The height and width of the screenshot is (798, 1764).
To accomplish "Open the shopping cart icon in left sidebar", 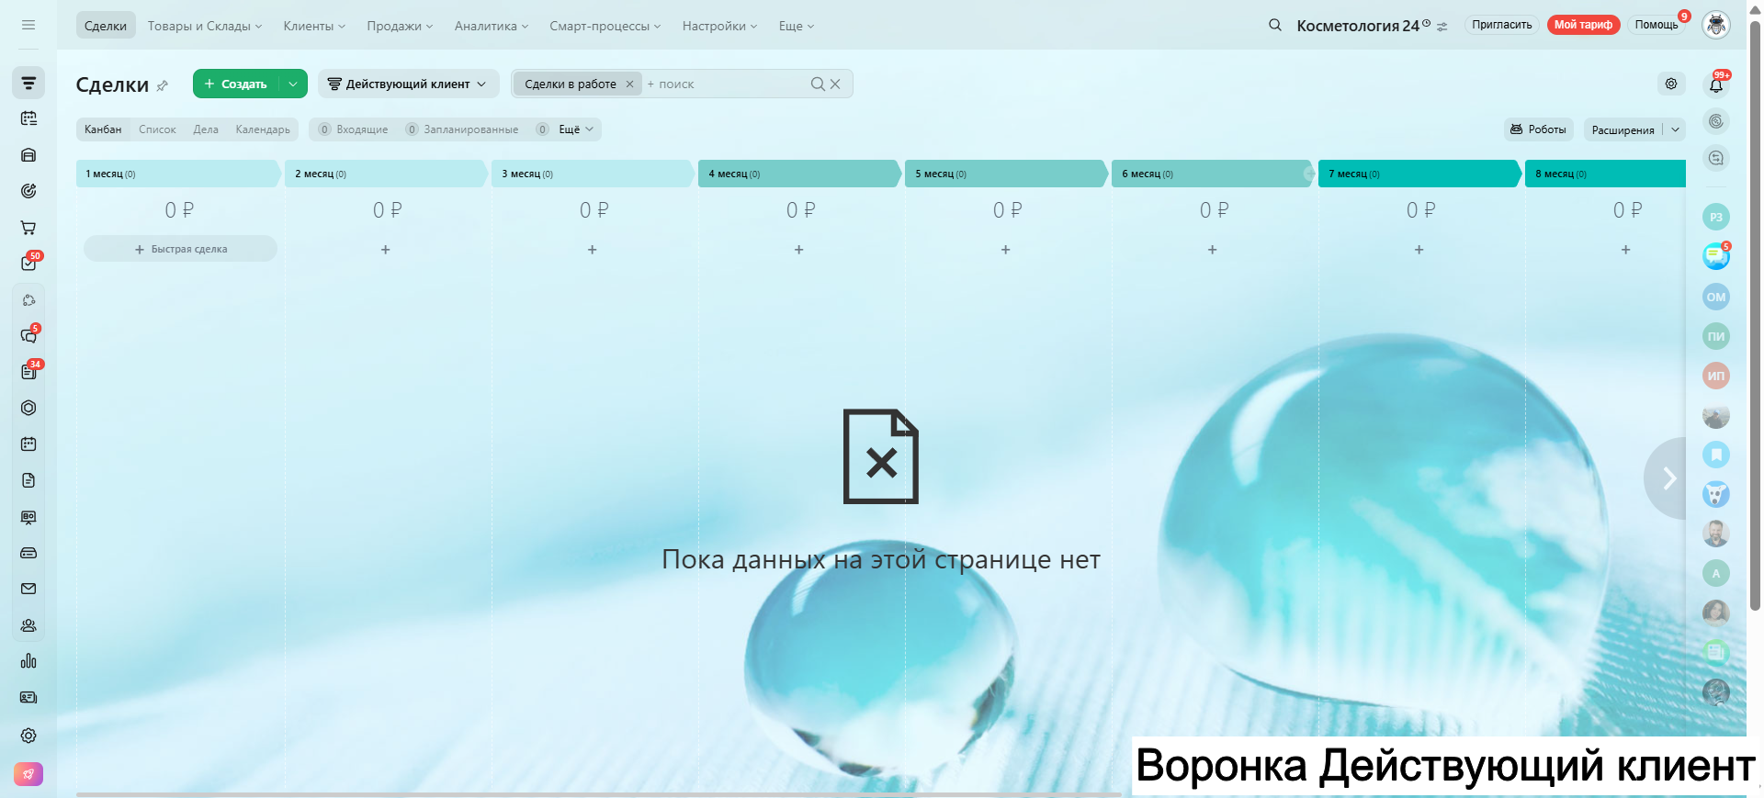I will 28,228.
